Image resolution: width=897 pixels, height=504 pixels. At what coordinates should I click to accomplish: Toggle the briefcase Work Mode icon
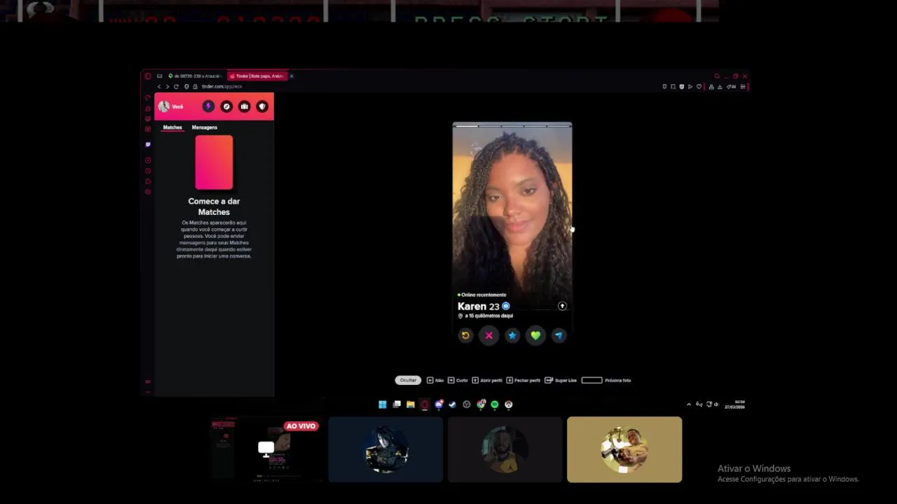(x=244, y=106)
